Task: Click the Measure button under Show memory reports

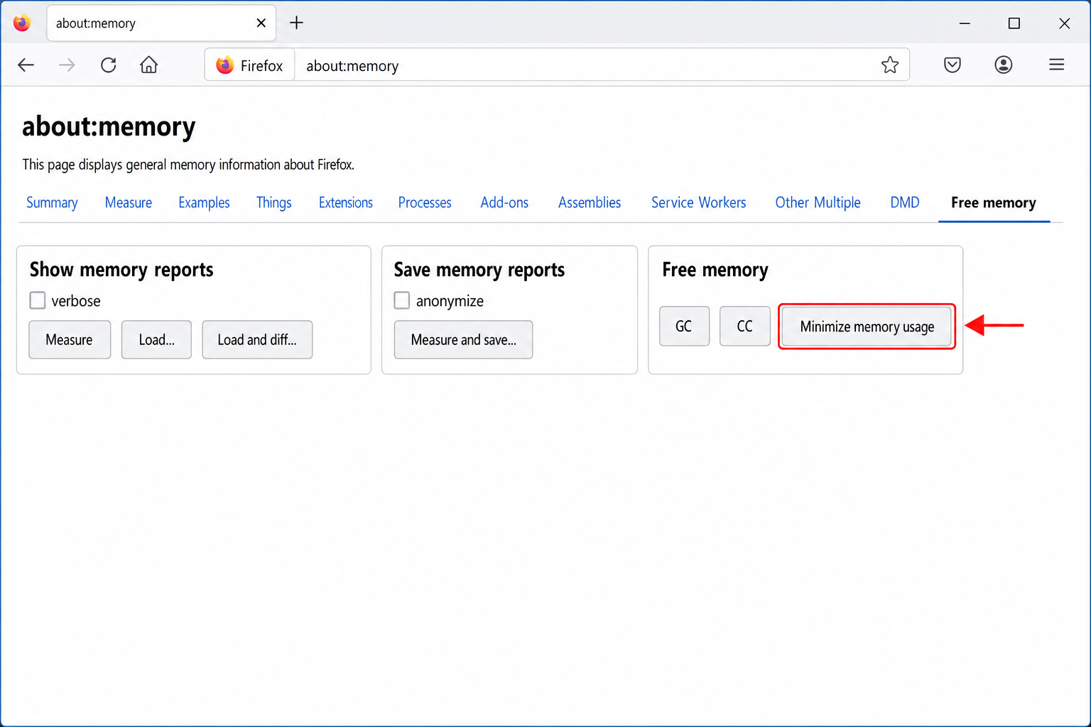Action: [70, 339]
